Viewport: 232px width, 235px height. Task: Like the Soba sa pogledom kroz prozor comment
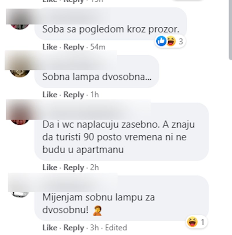(x=50, y=47)
